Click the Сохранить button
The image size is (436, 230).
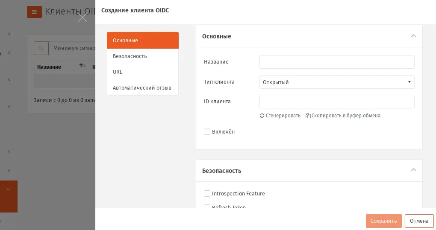pos(384,221)
